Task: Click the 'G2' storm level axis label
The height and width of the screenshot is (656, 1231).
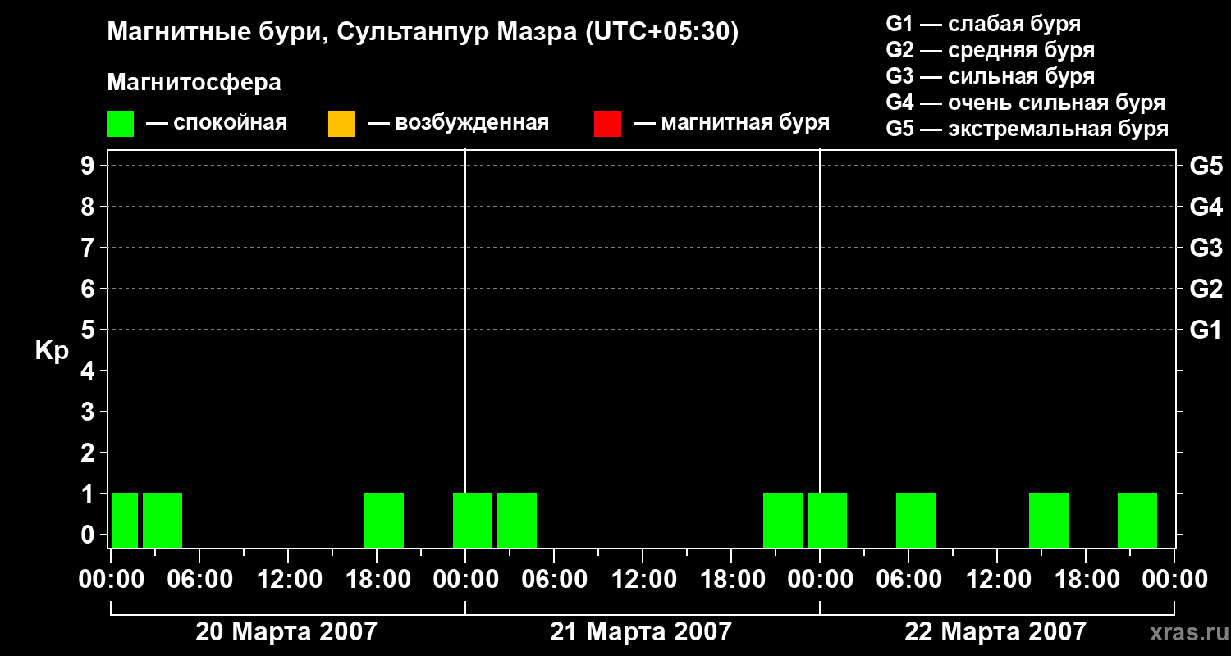Action: (1206, 289)
